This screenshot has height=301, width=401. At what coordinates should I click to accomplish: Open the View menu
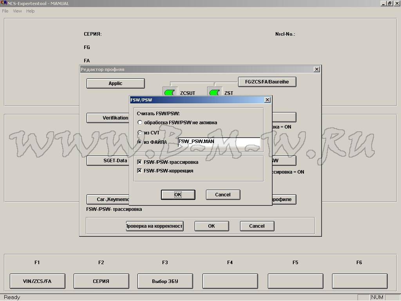(x=17, y=11)
